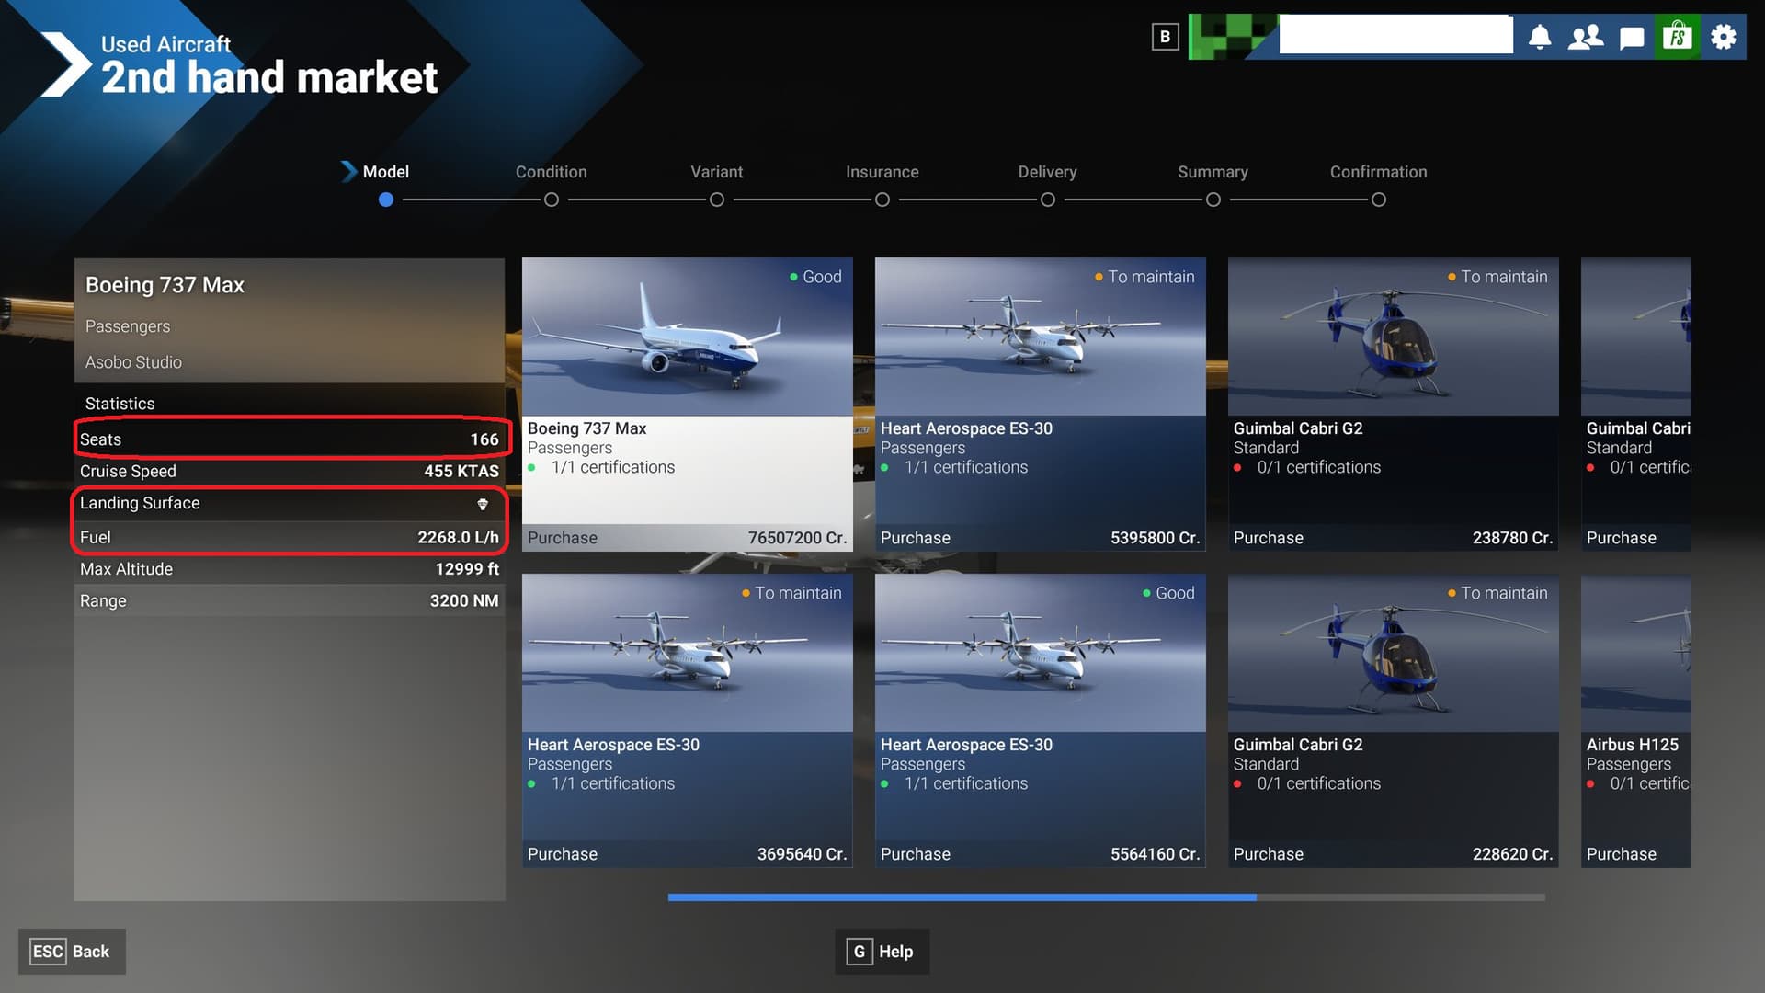The height and width of the screenshot is (993, 1765).
Task: Click the Landing Surface type icon
Action: (483, 504)
